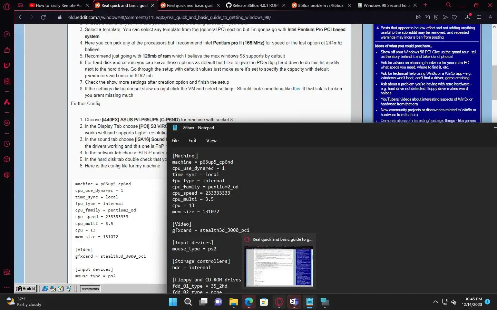Image resolution: width=497 pixels, height=310 pixels.
Task: Open GX Control speedometer icon in sidebar
Action: pos(7,34)
